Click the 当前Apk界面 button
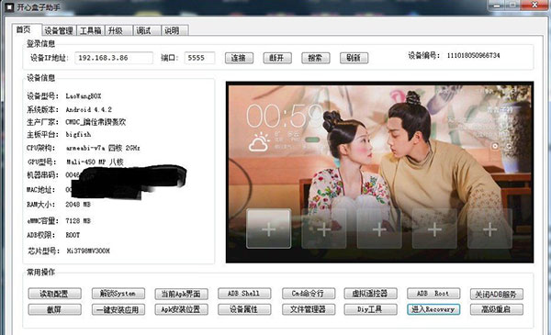Image resolution: width=551 pixels, height=335 pixels. click(x=181, y=294)
